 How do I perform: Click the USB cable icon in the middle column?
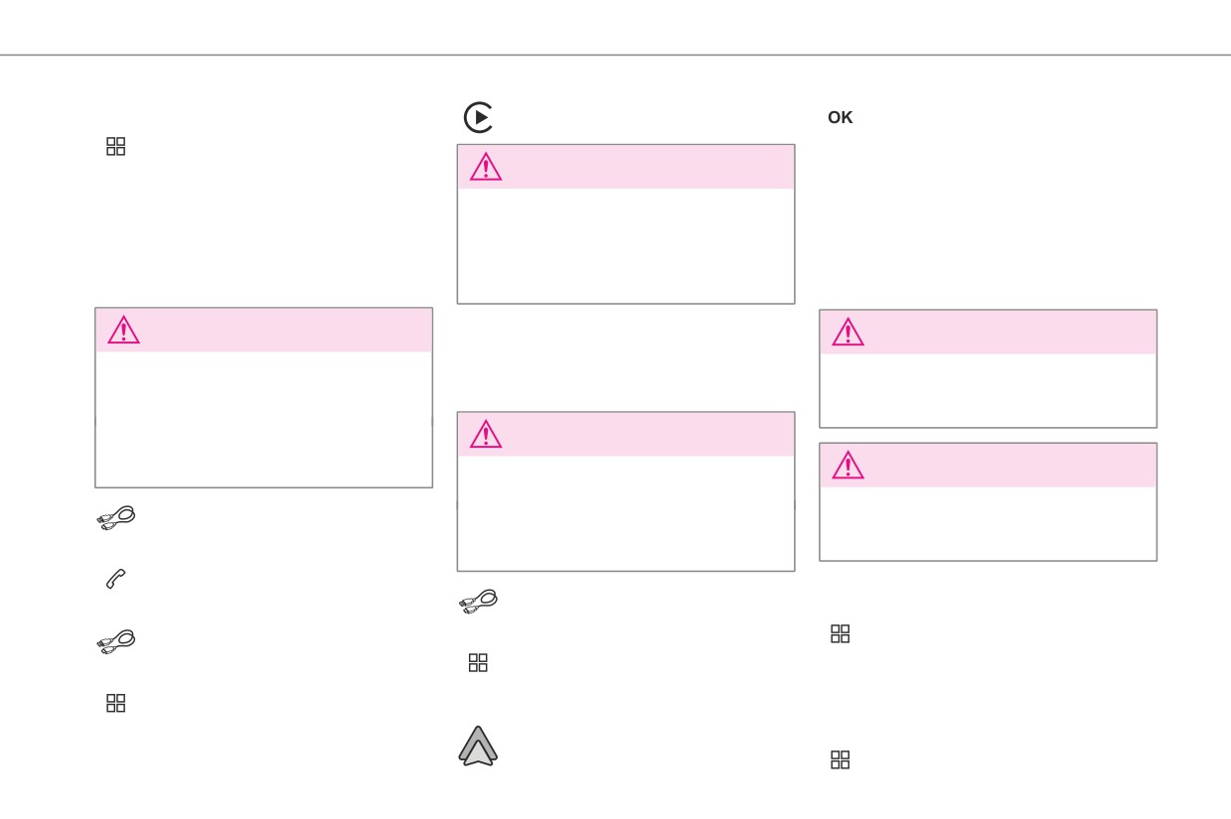point(478,602)
